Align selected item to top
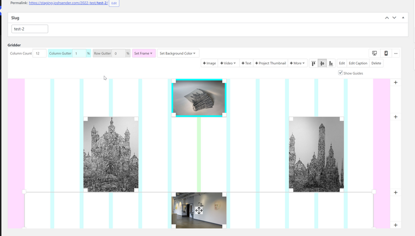The width and height of the screenshot is (415, 236). coord(313,63)
